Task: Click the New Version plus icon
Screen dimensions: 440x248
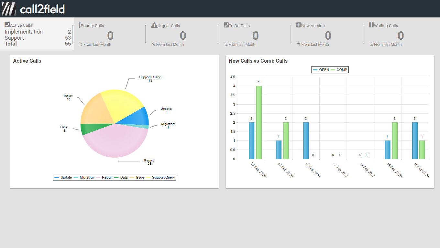Action: coord(299,25)
